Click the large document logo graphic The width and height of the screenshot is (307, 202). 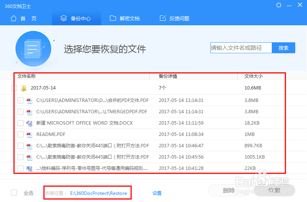click(x=33, y=49)
